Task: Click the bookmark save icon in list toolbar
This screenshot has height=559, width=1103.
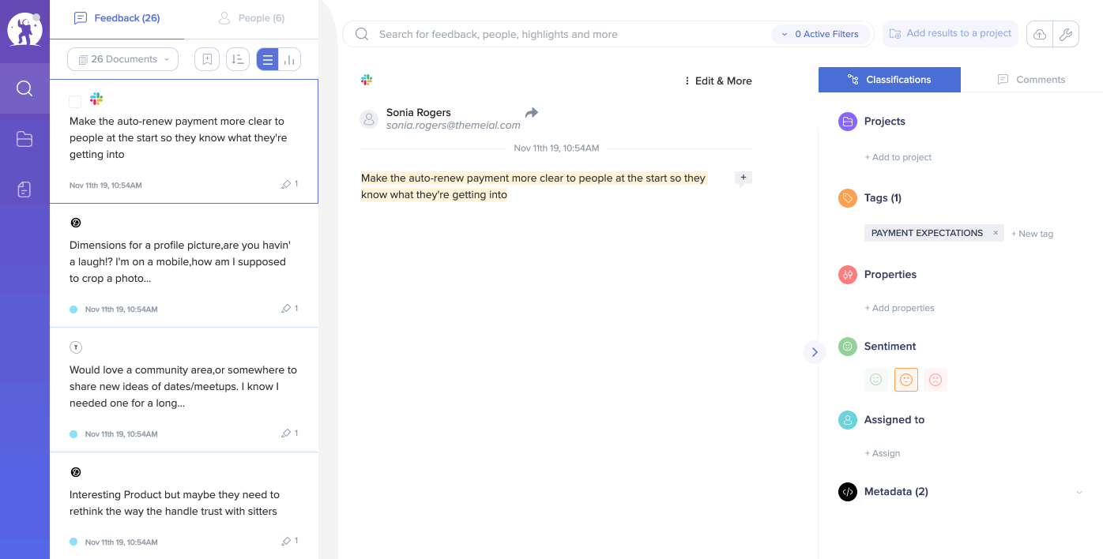Action: (x=207, y=59)
